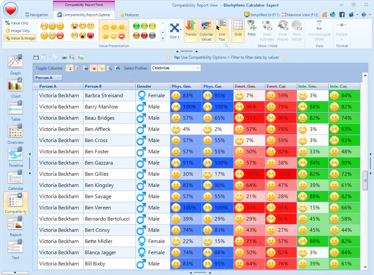Select the Image Only presentation option
374x275 pixels.
click(17, 31)
